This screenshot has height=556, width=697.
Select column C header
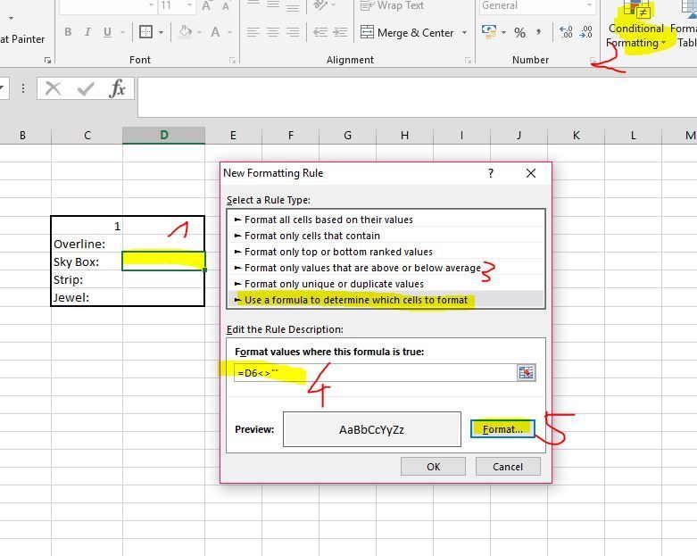tap(87, 135)
